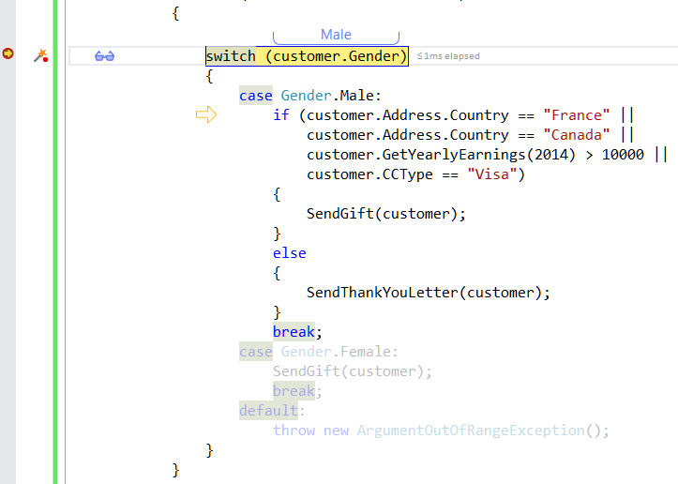The height and width of the screenshot is (484, 678).
Task: Click the breakpoint marker in the margin
Action: point(8,53)
